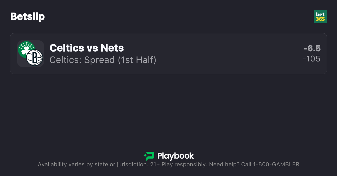Click the yellow "365" in the logo

[320, 19]
